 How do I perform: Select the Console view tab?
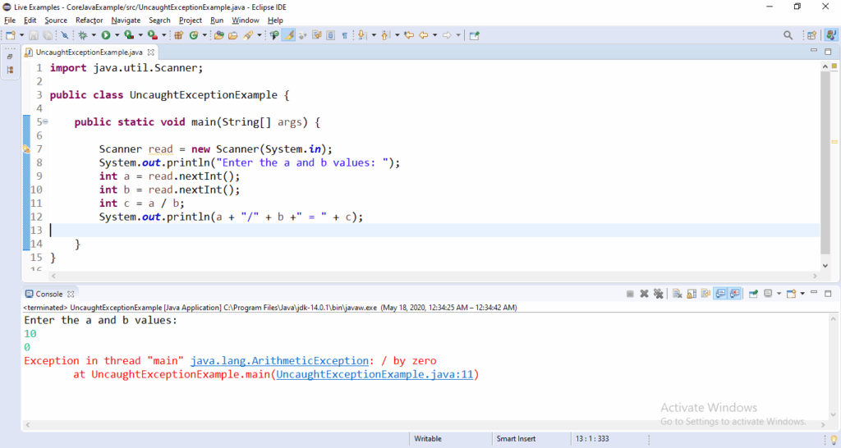tap(48, 294)
